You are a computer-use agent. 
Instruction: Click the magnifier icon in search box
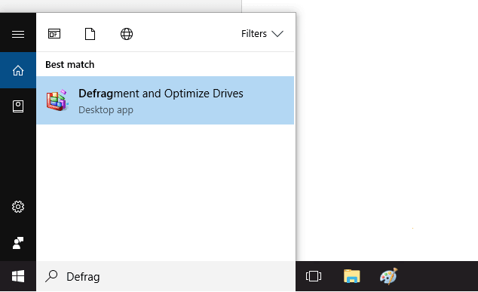pyautogui.click(x=51, y=276)
